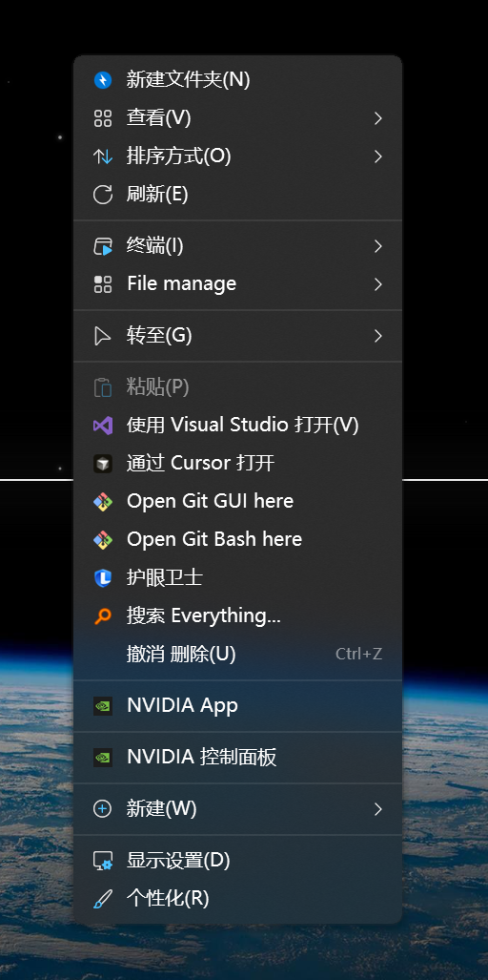The width and height of the screenshot is (488, 980).
Task: Open the 新建(W) submenu arrow
Action: pos(377,809)
